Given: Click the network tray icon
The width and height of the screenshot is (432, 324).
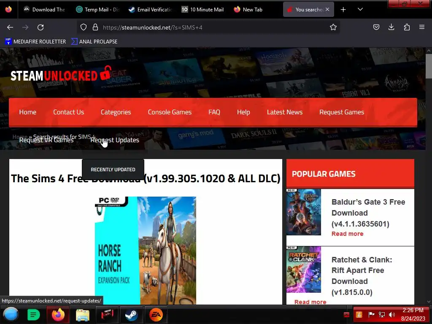Looking at the screenshot, I should coord(381,315).
